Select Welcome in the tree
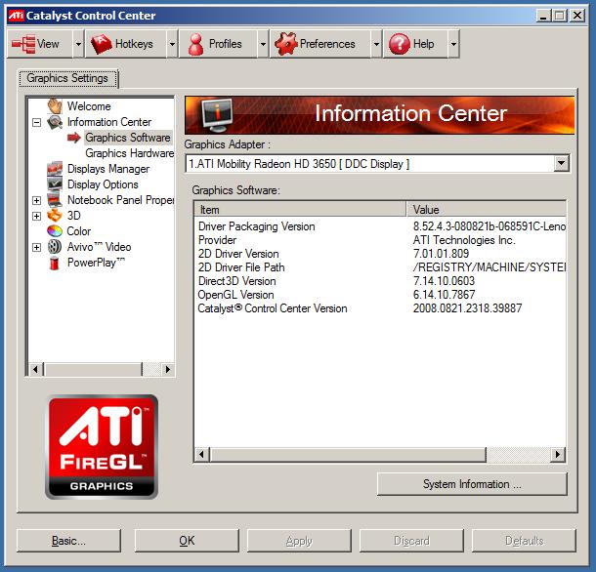Image resolution: width=596 pixels, height=572 pixels. pyautogui.click(x=89, y=106)
